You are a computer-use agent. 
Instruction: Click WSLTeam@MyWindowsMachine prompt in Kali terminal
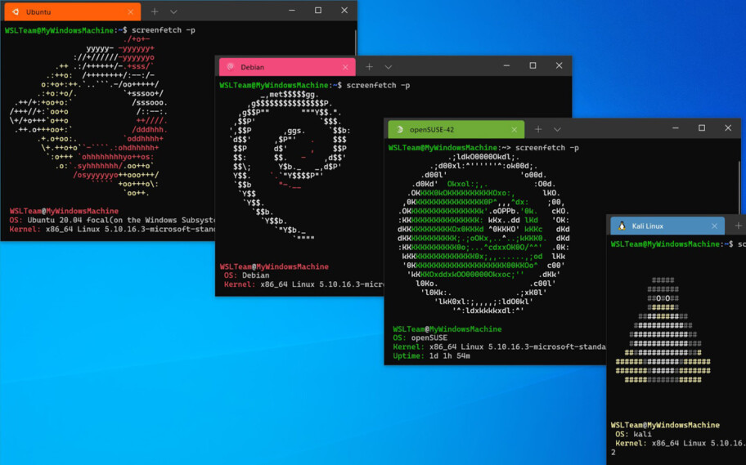tap(665, 244)
